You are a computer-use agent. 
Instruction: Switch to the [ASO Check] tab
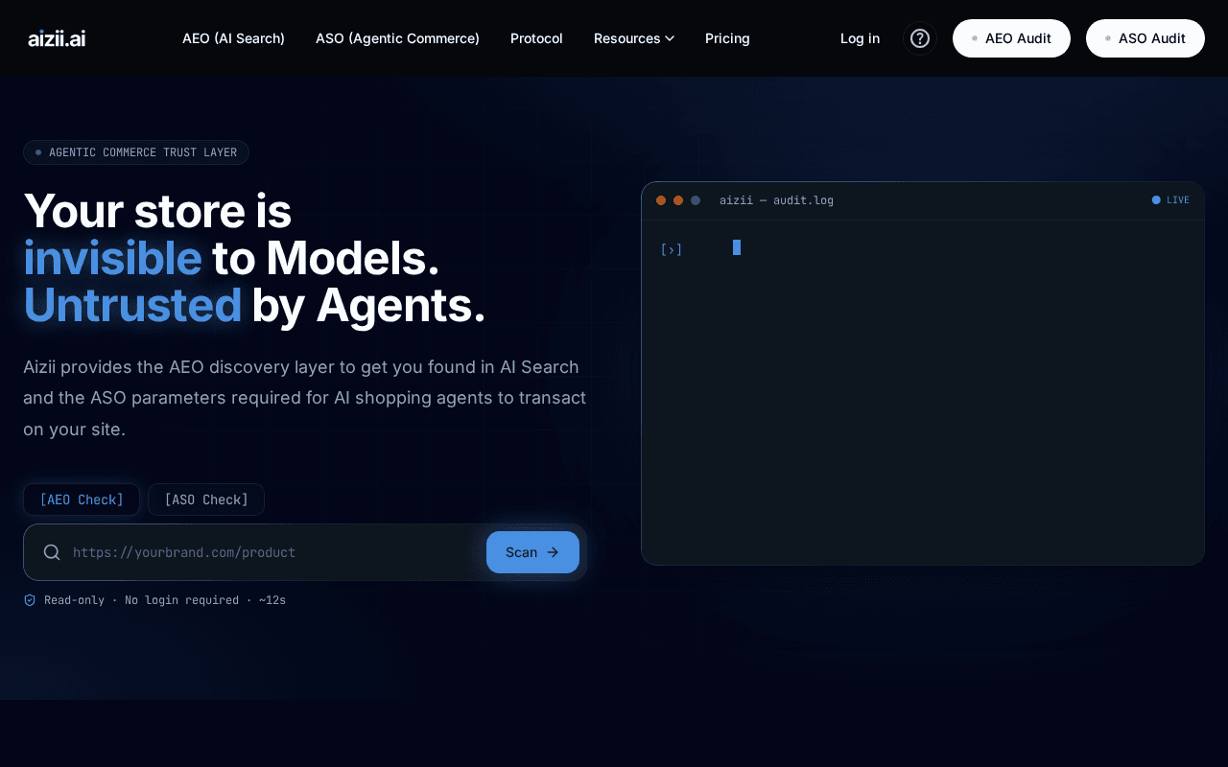tap(206, 500)
